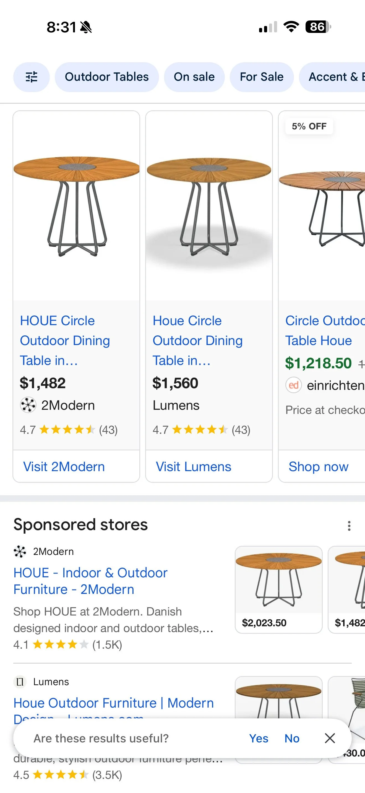Answer Yes to results useful prompt
Screen dimensions: 365x793
click(x=259, y=738)
